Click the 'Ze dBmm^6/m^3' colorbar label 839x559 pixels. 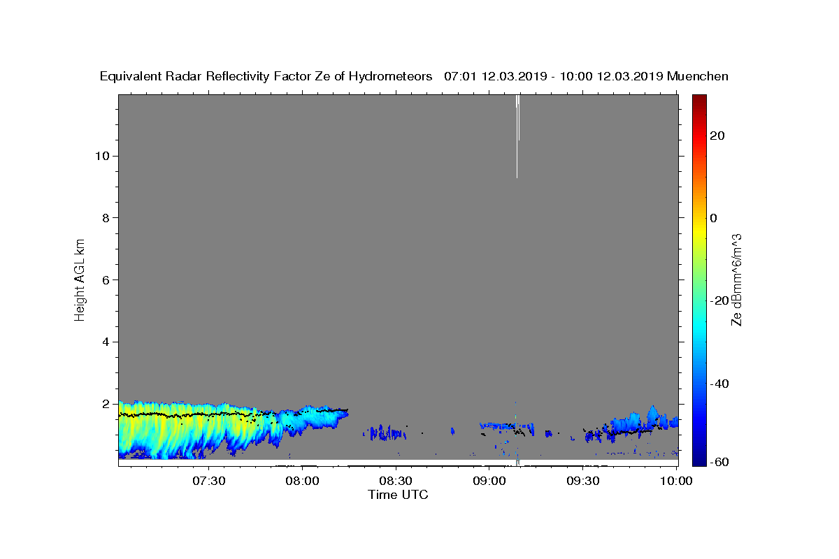736,279
